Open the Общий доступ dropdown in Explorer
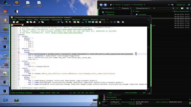Screen dimensions: 191x107 tap(143, 8)
